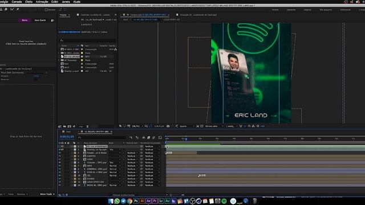The width and height of the screenshot is (365, 205).
Task: Hide layer 12 LOGO SPOTI LEE
Action: tap(60, 182)
